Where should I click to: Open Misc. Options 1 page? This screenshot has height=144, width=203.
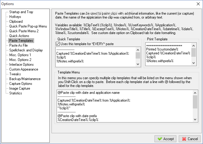point(20,55)
